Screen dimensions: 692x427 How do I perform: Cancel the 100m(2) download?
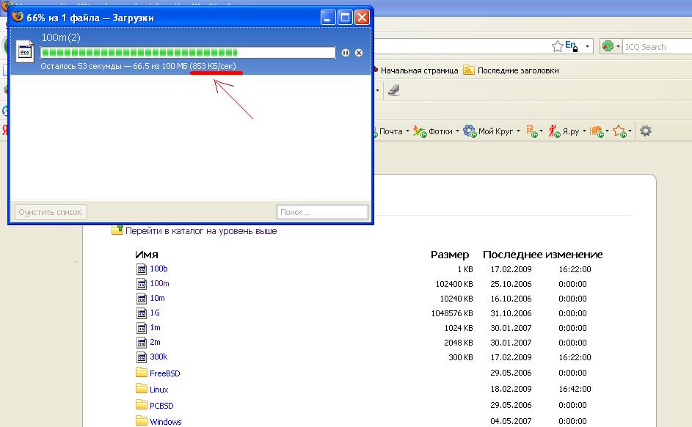[359, 53]
